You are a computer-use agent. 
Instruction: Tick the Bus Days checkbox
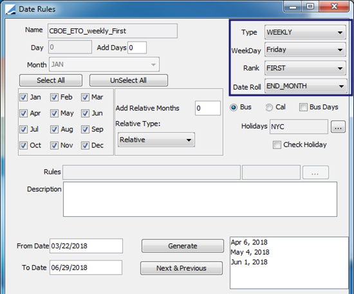coord(303,107)
